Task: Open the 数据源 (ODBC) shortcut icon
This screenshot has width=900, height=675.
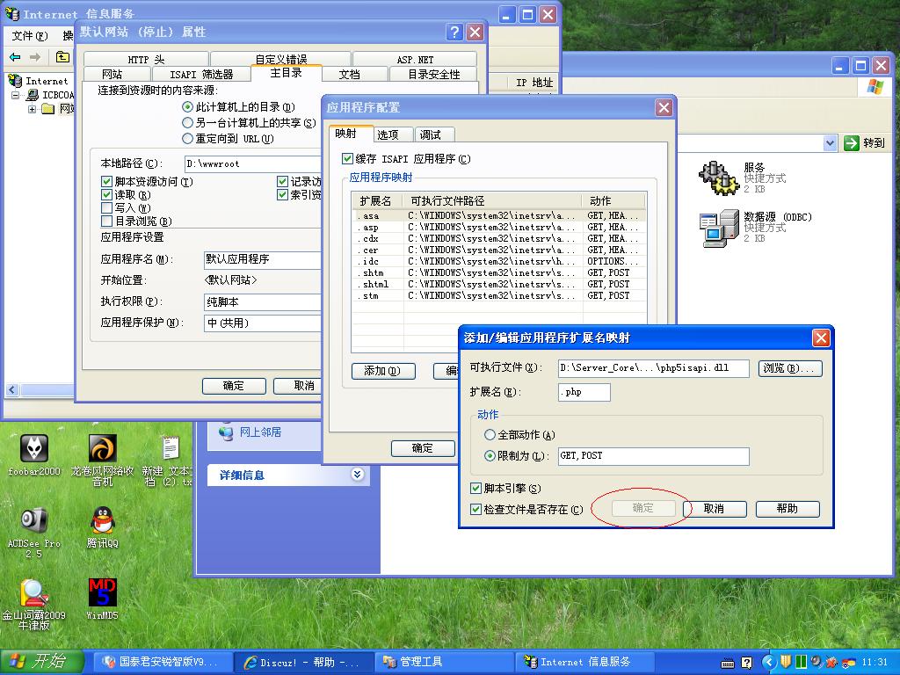Action: pyautogui.click(x=719, y=228)
